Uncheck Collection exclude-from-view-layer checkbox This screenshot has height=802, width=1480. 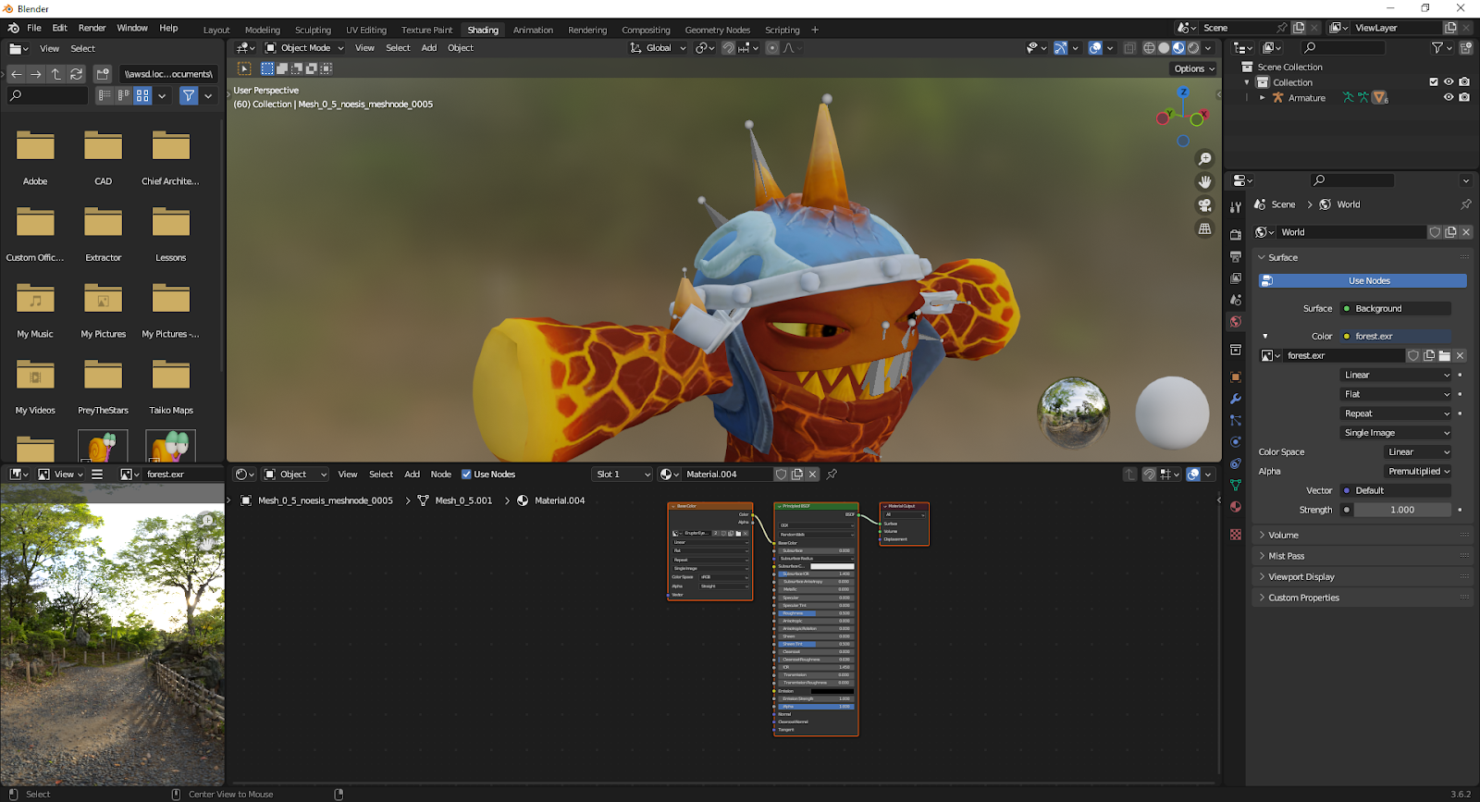pos(1434,82)
